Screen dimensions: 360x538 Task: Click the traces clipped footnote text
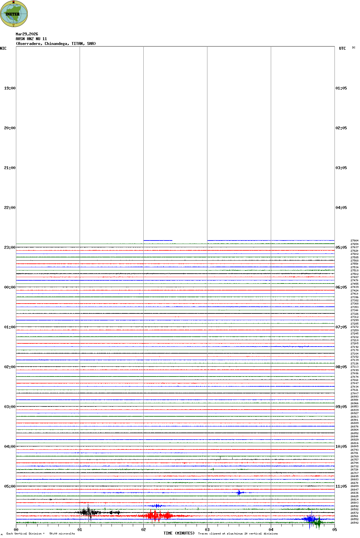(238, 534)
